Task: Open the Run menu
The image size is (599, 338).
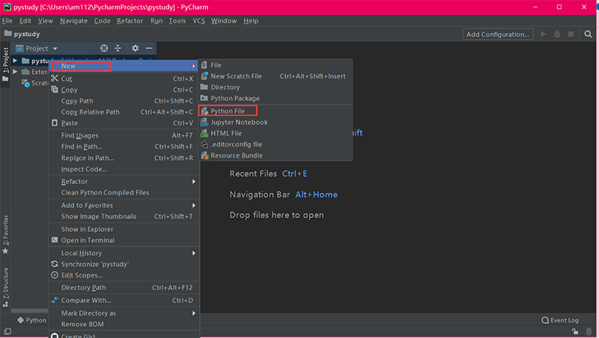Action: (x=156, y=21)
